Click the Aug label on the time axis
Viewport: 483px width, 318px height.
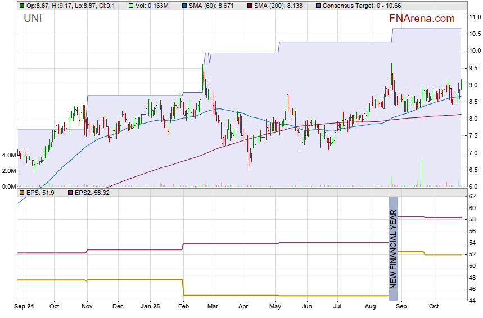(x=369, y=307)
